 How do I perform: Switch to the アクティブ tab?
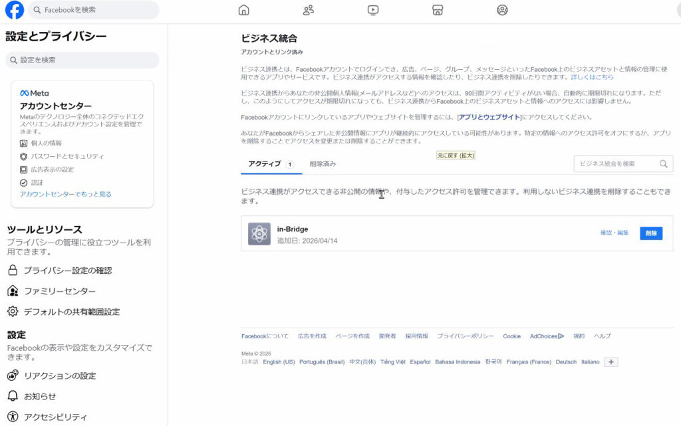pyautogui.click(x=265, y=163)
